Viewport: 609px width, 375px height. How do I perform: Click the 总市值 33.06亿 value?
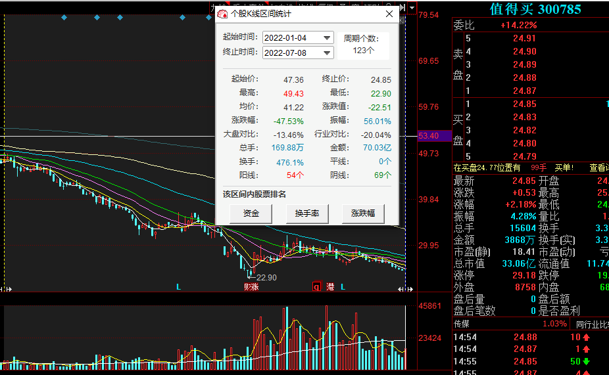tap(519, 264)
